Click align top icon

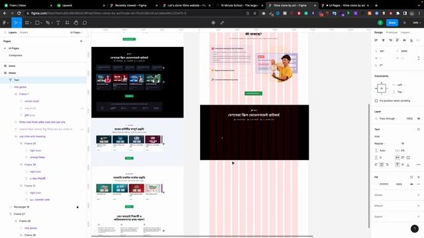pyautogui.click(x=397, y=40)
